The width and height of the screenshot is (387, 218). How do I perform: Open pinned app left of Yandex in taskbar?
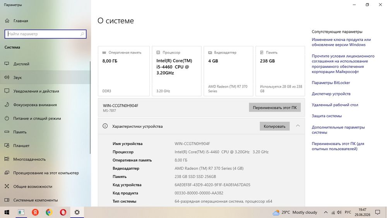click(x=21, y=212)
